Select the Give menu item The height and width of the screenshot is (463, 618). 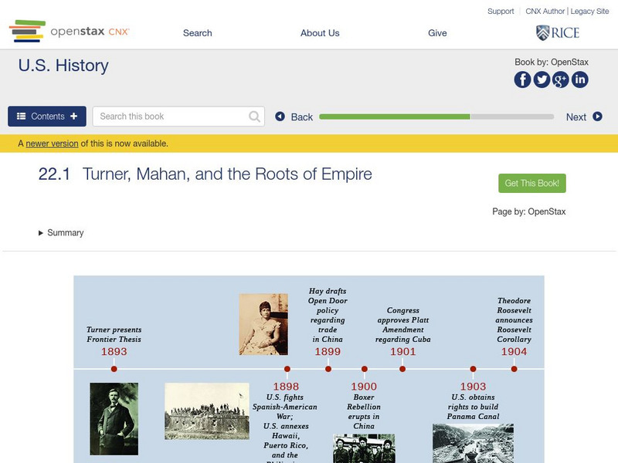pyautogui.click(x=437, y=33)
